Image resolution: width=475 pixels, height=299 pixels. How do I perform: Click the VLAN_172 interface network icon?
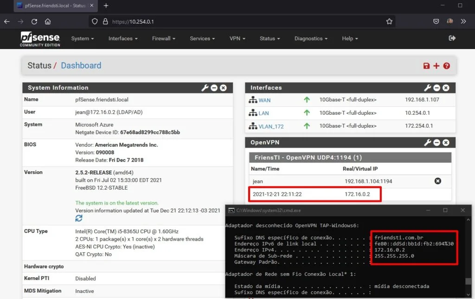click(x=253, y=126)
